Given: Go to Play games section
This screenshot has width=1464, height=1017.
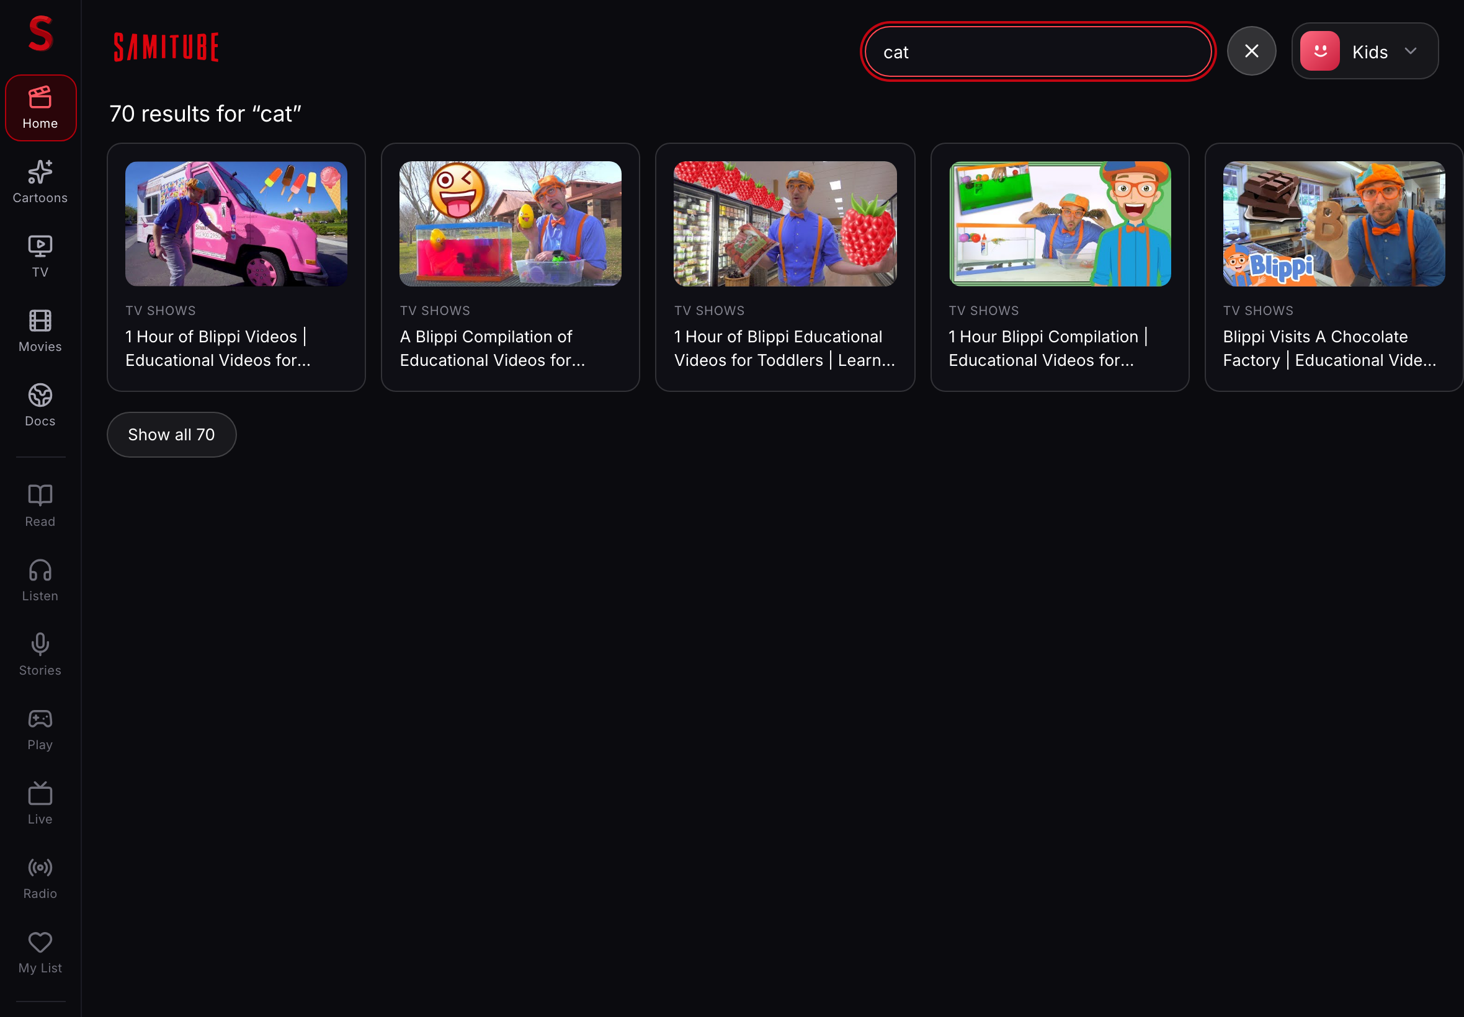Looking at the screenshot, I should click(x=40, y=729).
